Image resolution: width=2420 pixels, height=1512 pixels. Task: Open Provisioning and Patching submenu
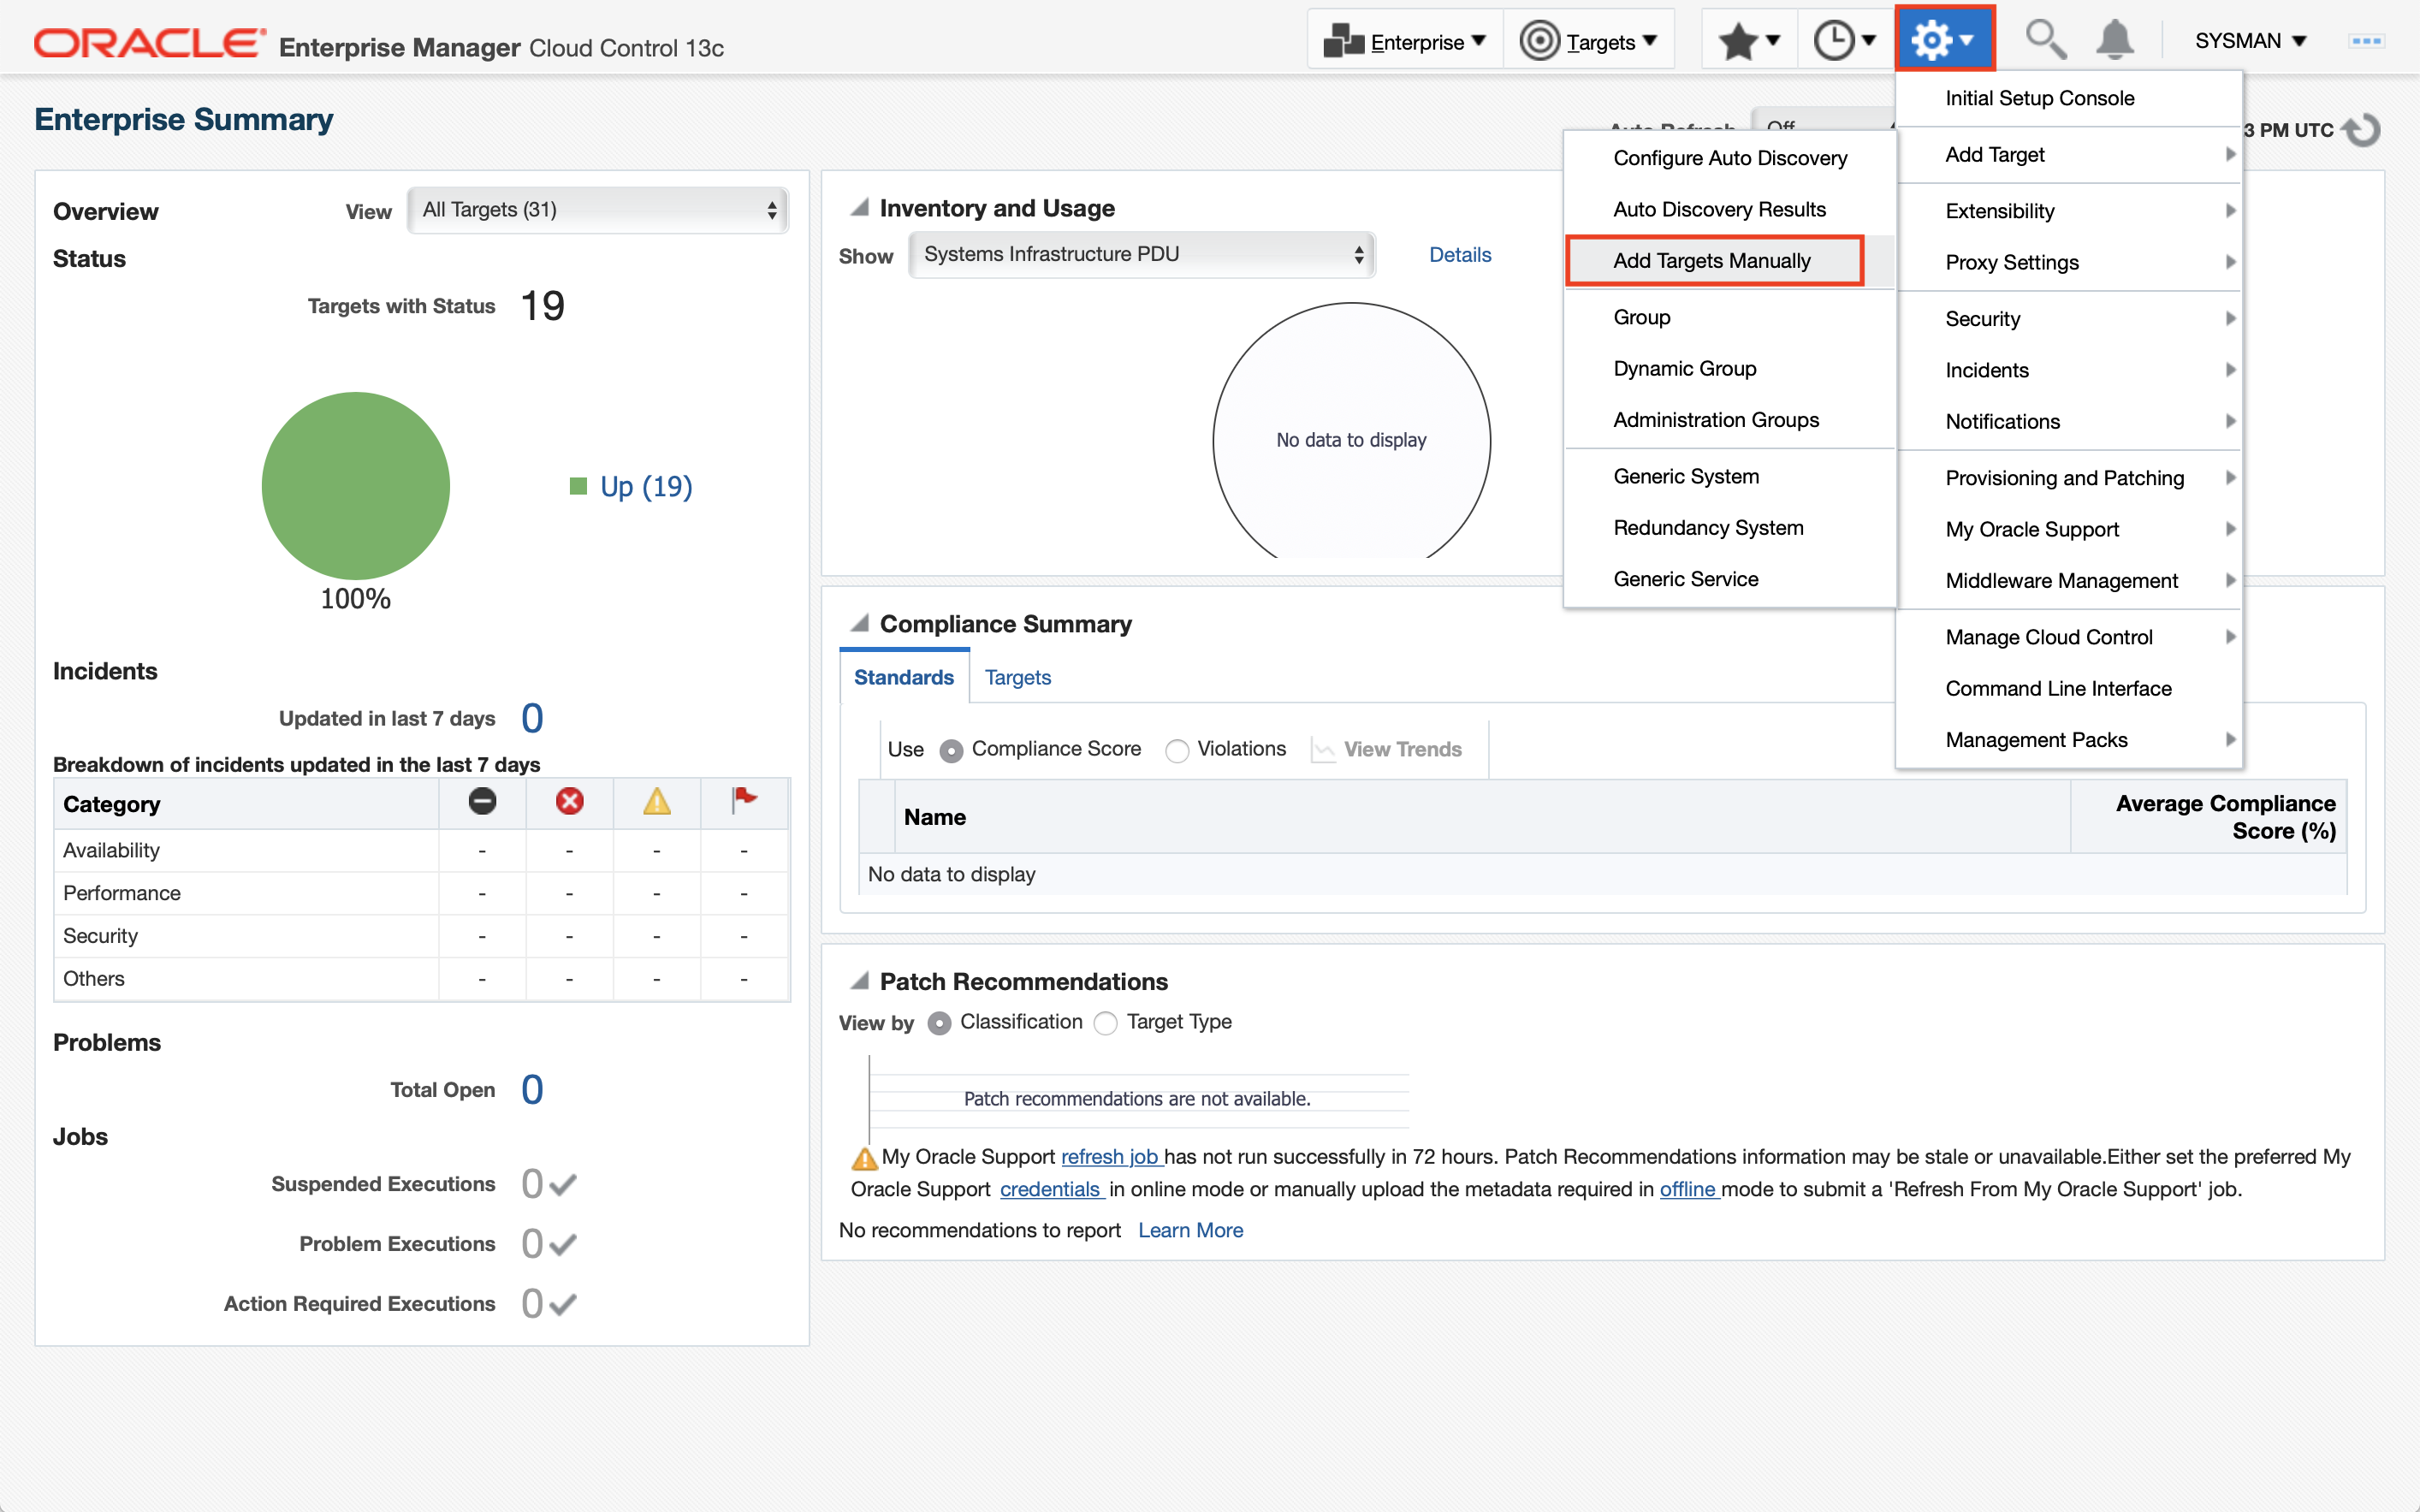pos(2069,478)
